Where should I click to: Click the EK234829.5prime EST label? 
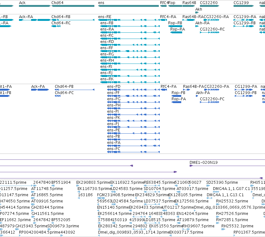(x=152, y=195)
